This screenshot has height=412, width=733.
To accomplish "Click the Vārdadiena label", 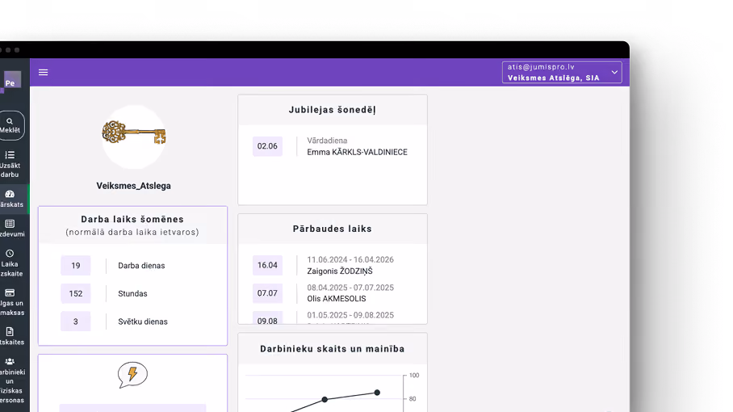I will pos(327,141).
